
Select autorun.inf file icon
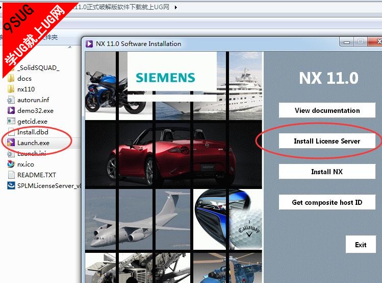click(11, 100)
